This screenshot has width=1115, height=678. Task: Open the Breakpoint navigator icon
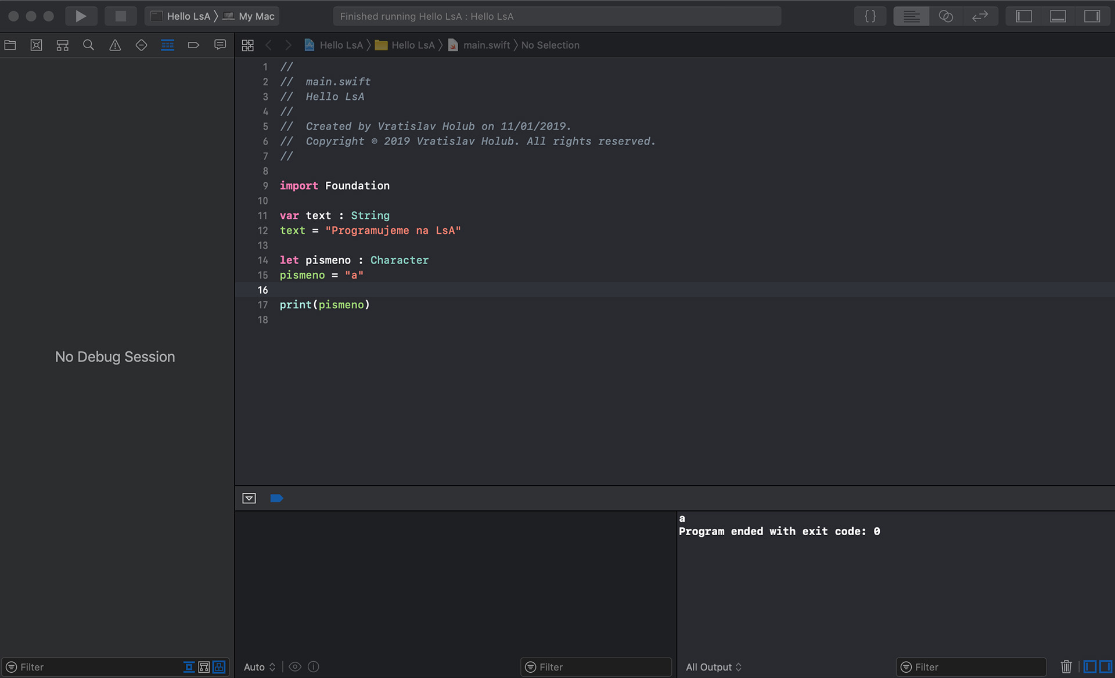pyautogui.click(x=193, y=45)
